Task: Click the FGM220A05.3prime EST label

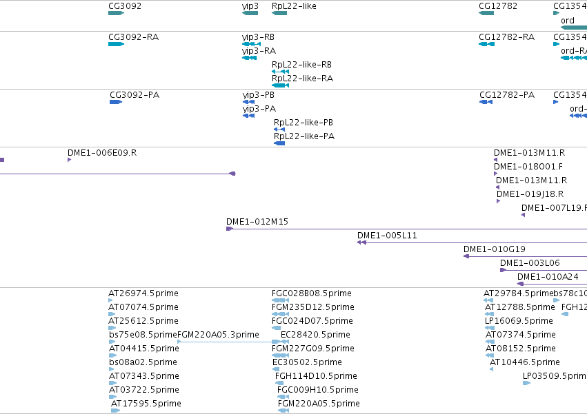Action: [x=218, y=335]
